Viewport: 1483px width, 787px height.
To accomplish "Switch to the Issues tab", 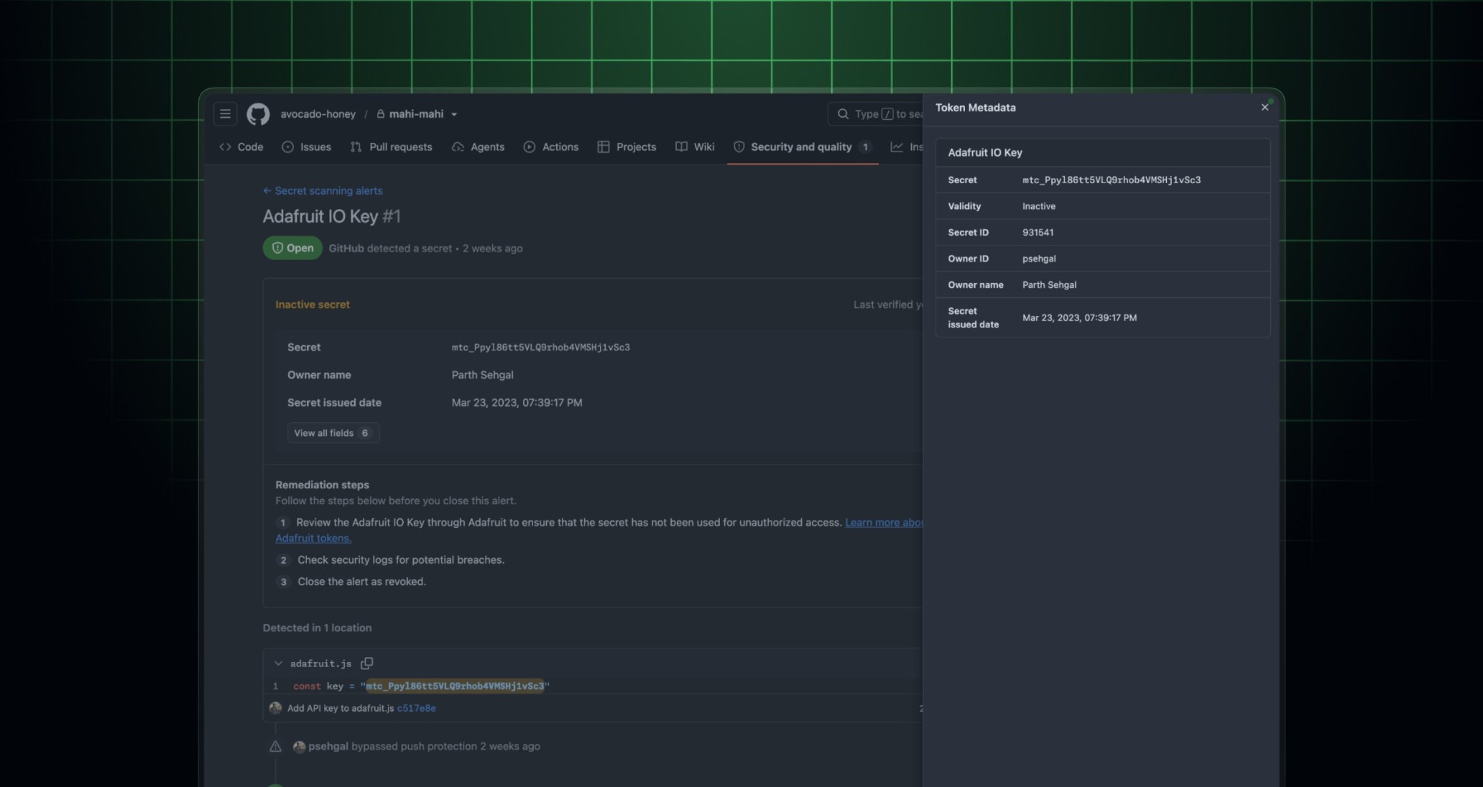I will (x=307, y=147).
